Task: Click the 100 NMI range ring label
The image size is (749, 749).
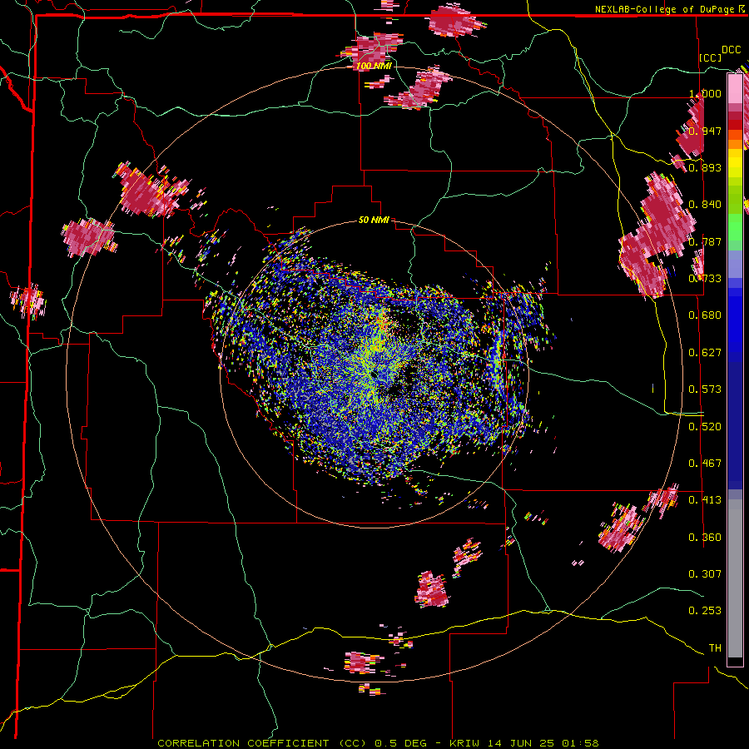Action: point(374,66)
